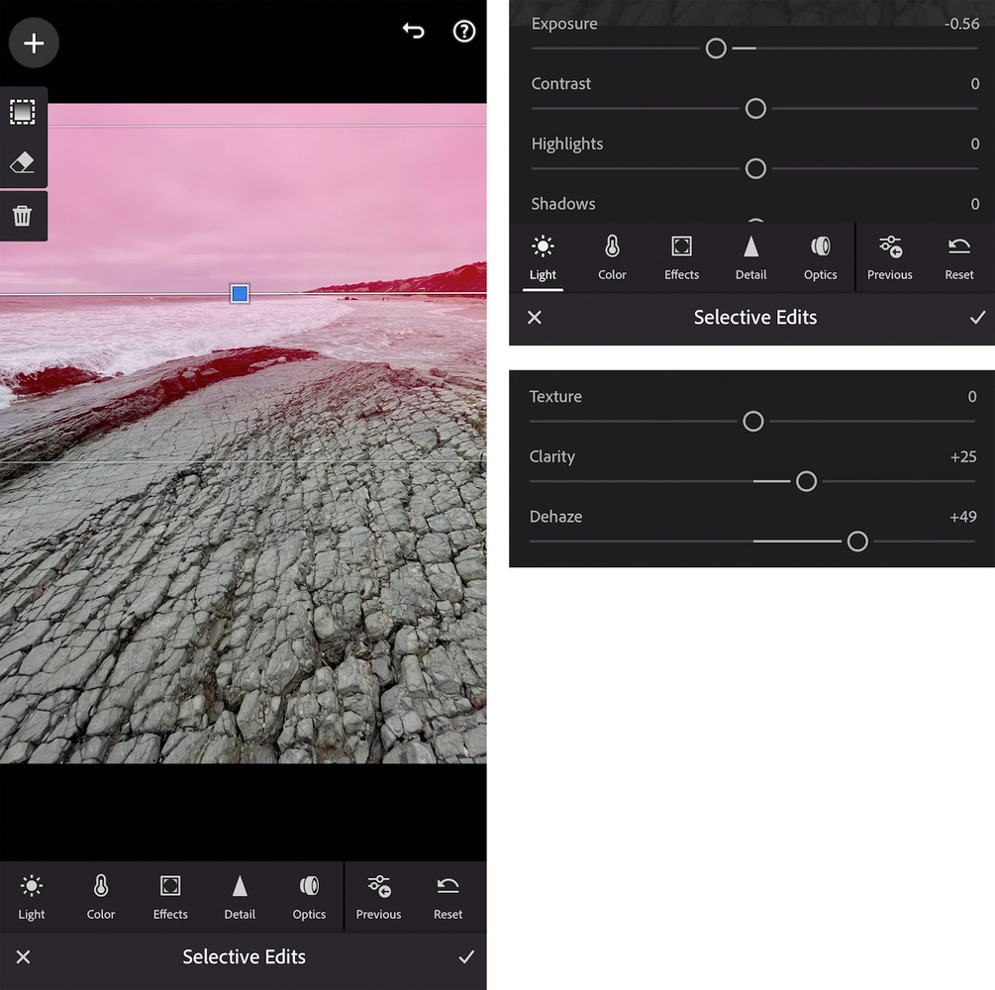Click Dehaze value +49

coord(963,517)
